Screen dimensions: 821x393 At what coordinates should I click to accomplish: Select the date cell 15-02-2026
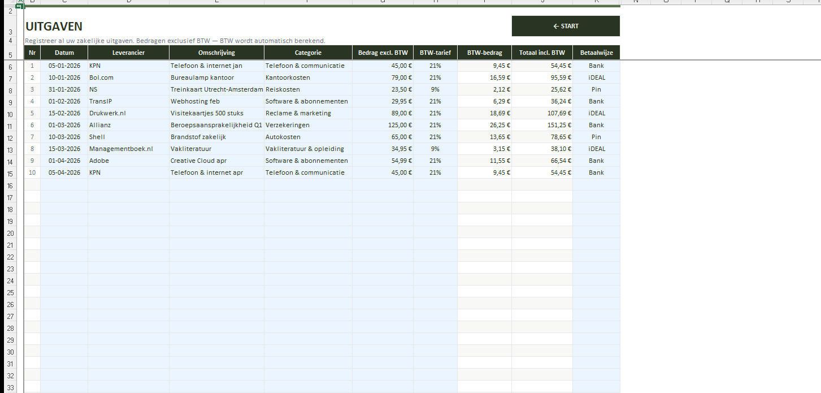pyautogui.click(x=64, y=113)
